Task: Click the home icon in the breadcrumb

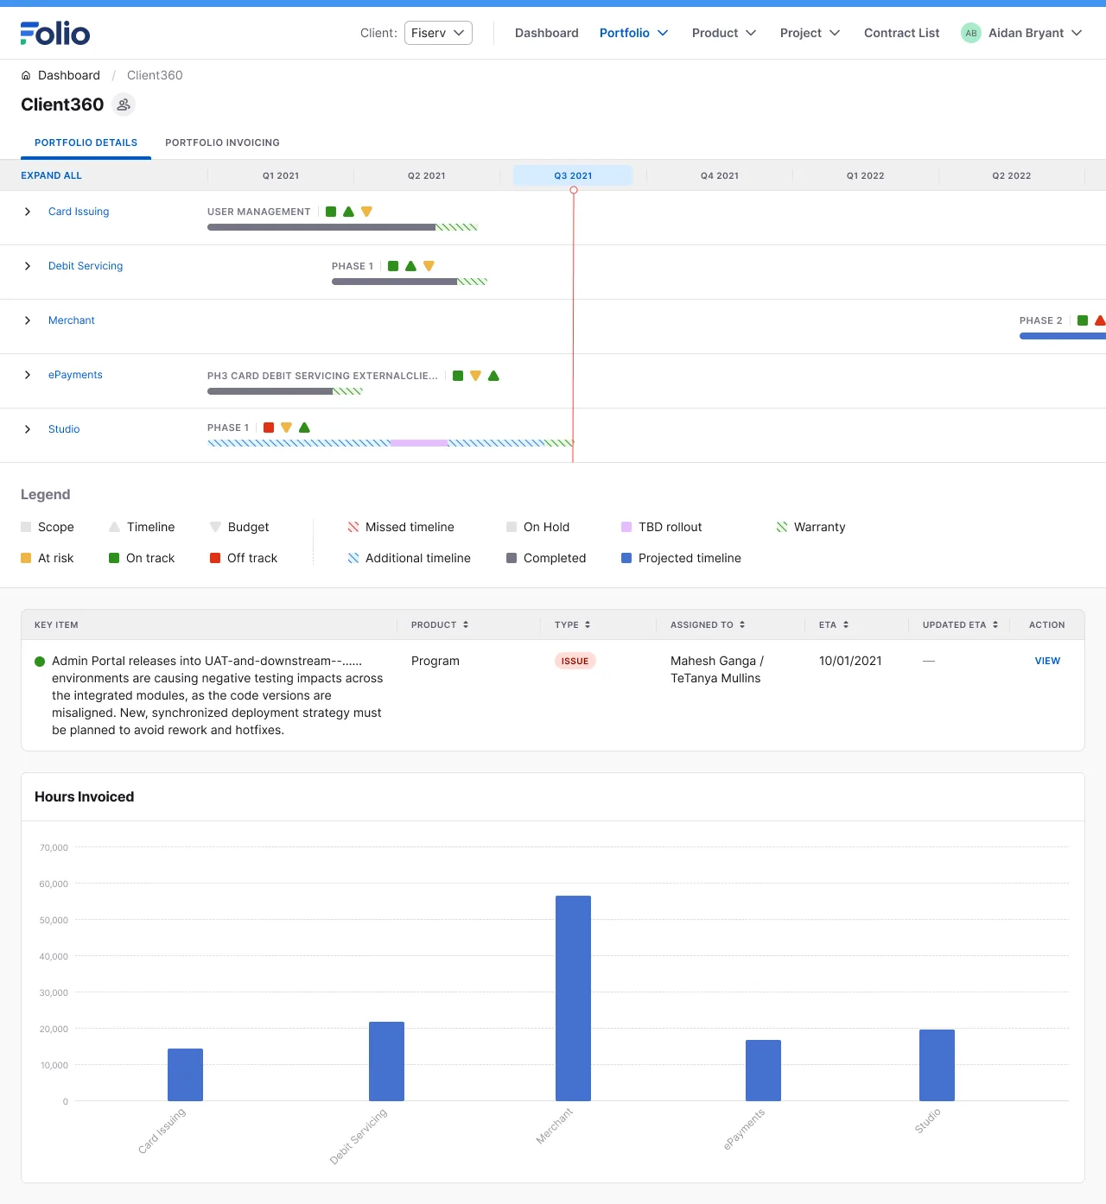Action: point(26,75)
